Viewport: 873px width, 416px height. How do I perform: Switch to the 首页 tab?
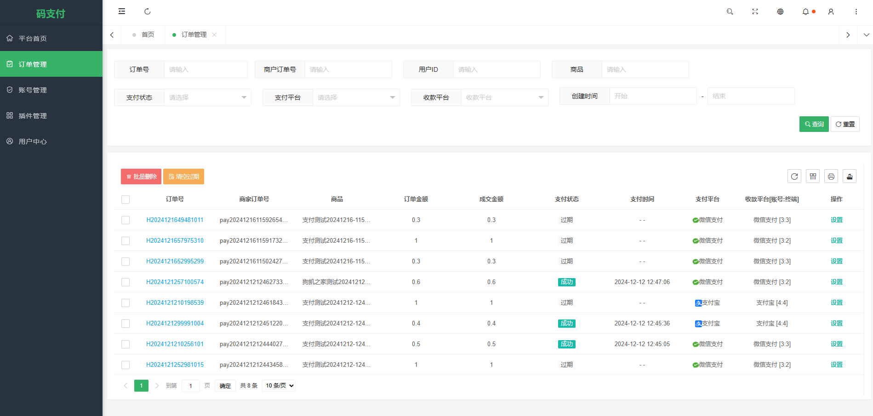148,35
